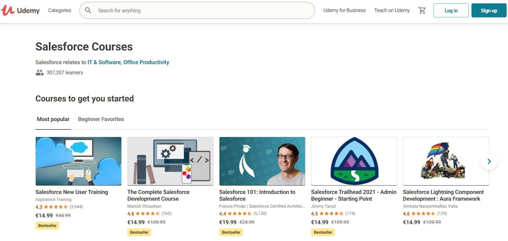Click the €44.99 original price
Screen dimensions: 508x241
point(63,215)
